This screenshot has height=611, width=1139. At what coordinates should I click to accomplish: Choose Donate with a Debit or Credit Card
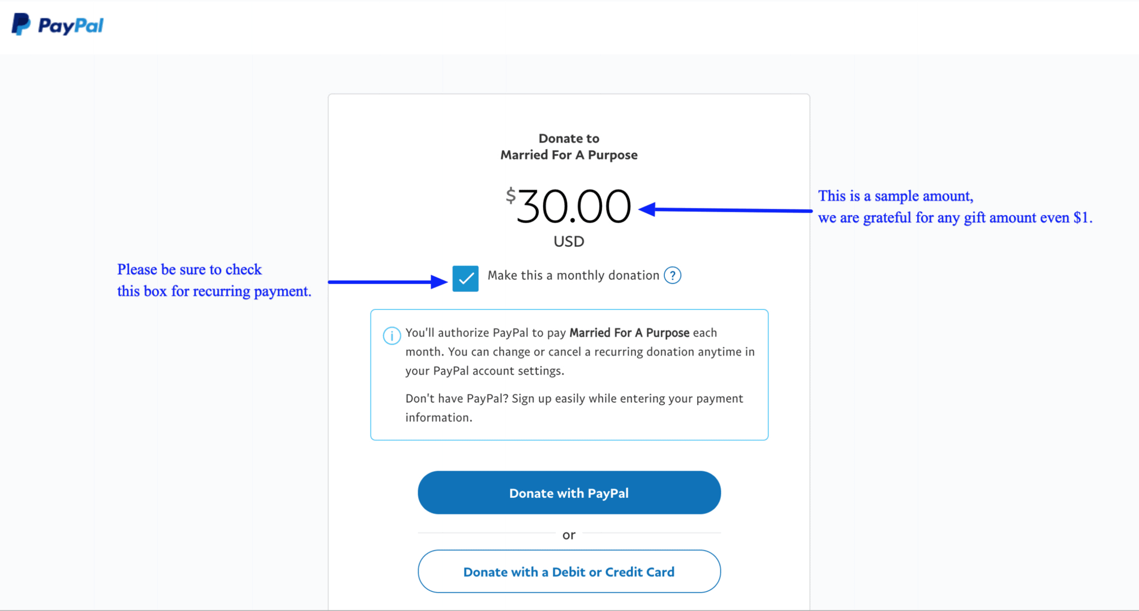tap(569, 571)
